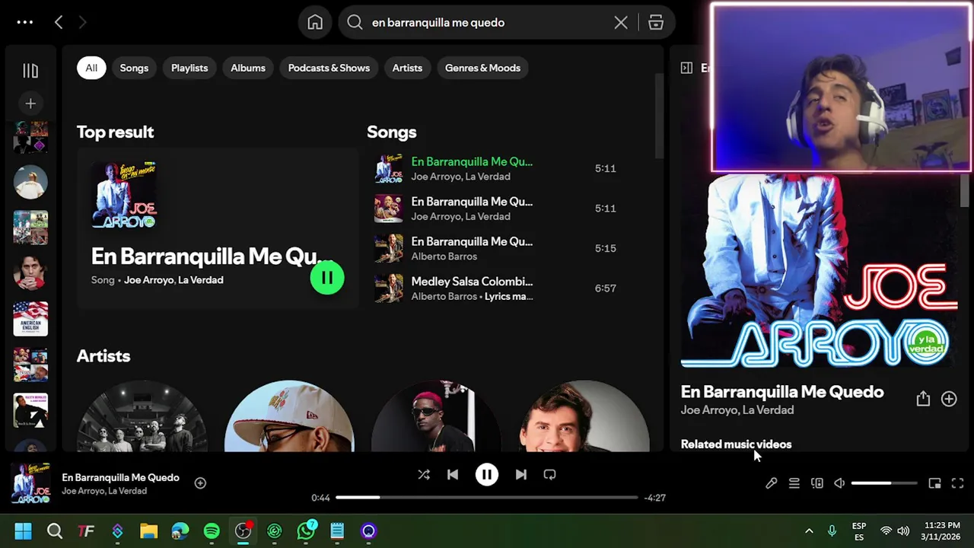Go forward with the right arrow
974x548 pixels.
pos(82,22)
